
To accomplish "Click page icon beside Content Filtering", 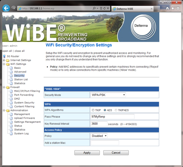I will point(11,107).
